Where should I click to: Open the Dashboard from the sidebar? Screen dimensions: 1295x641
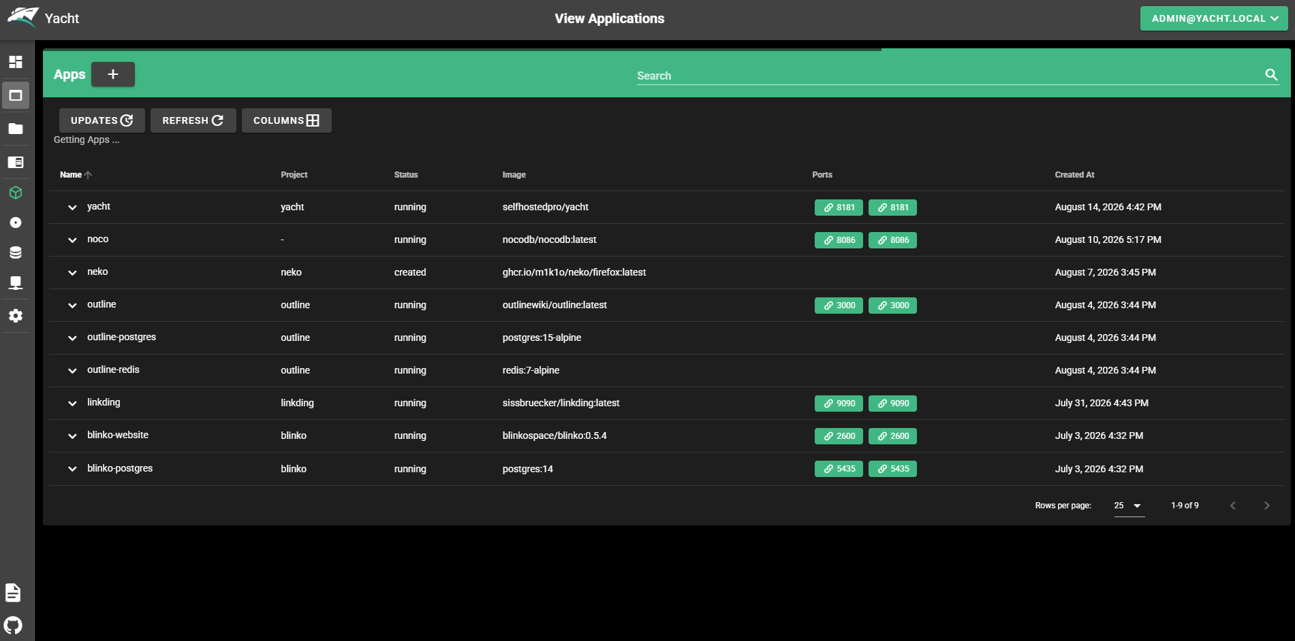(16, 62)
